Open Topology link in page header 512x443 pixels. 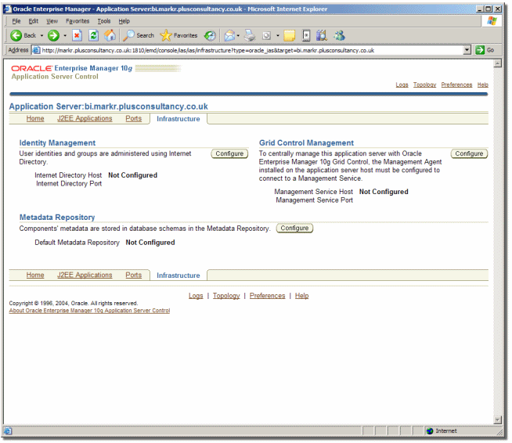coord(424,85)
